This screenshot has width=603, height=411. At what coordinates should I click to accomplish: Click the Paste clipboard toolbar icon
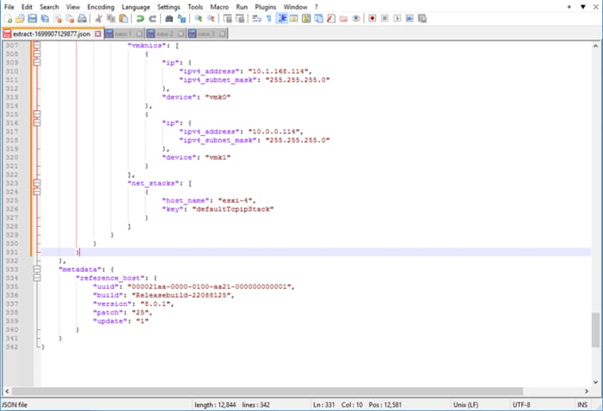point(124,18)
